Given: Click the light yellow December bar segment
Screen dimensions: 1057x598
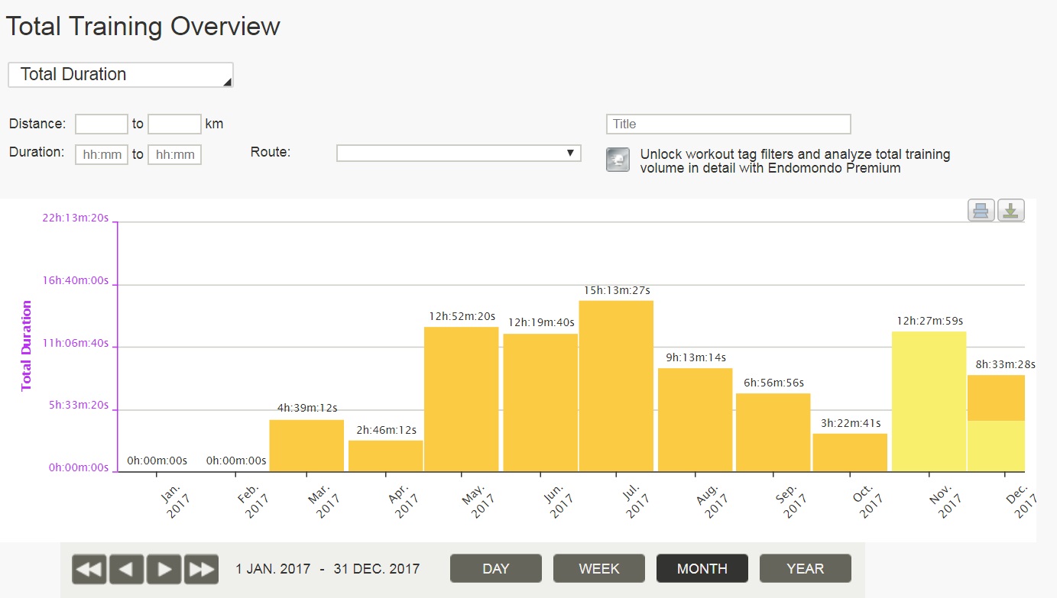Looking at the screenshot, I should 997,446.
